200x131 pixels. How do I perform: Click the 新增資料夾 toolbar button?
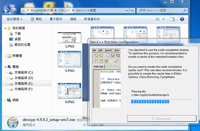92,19
